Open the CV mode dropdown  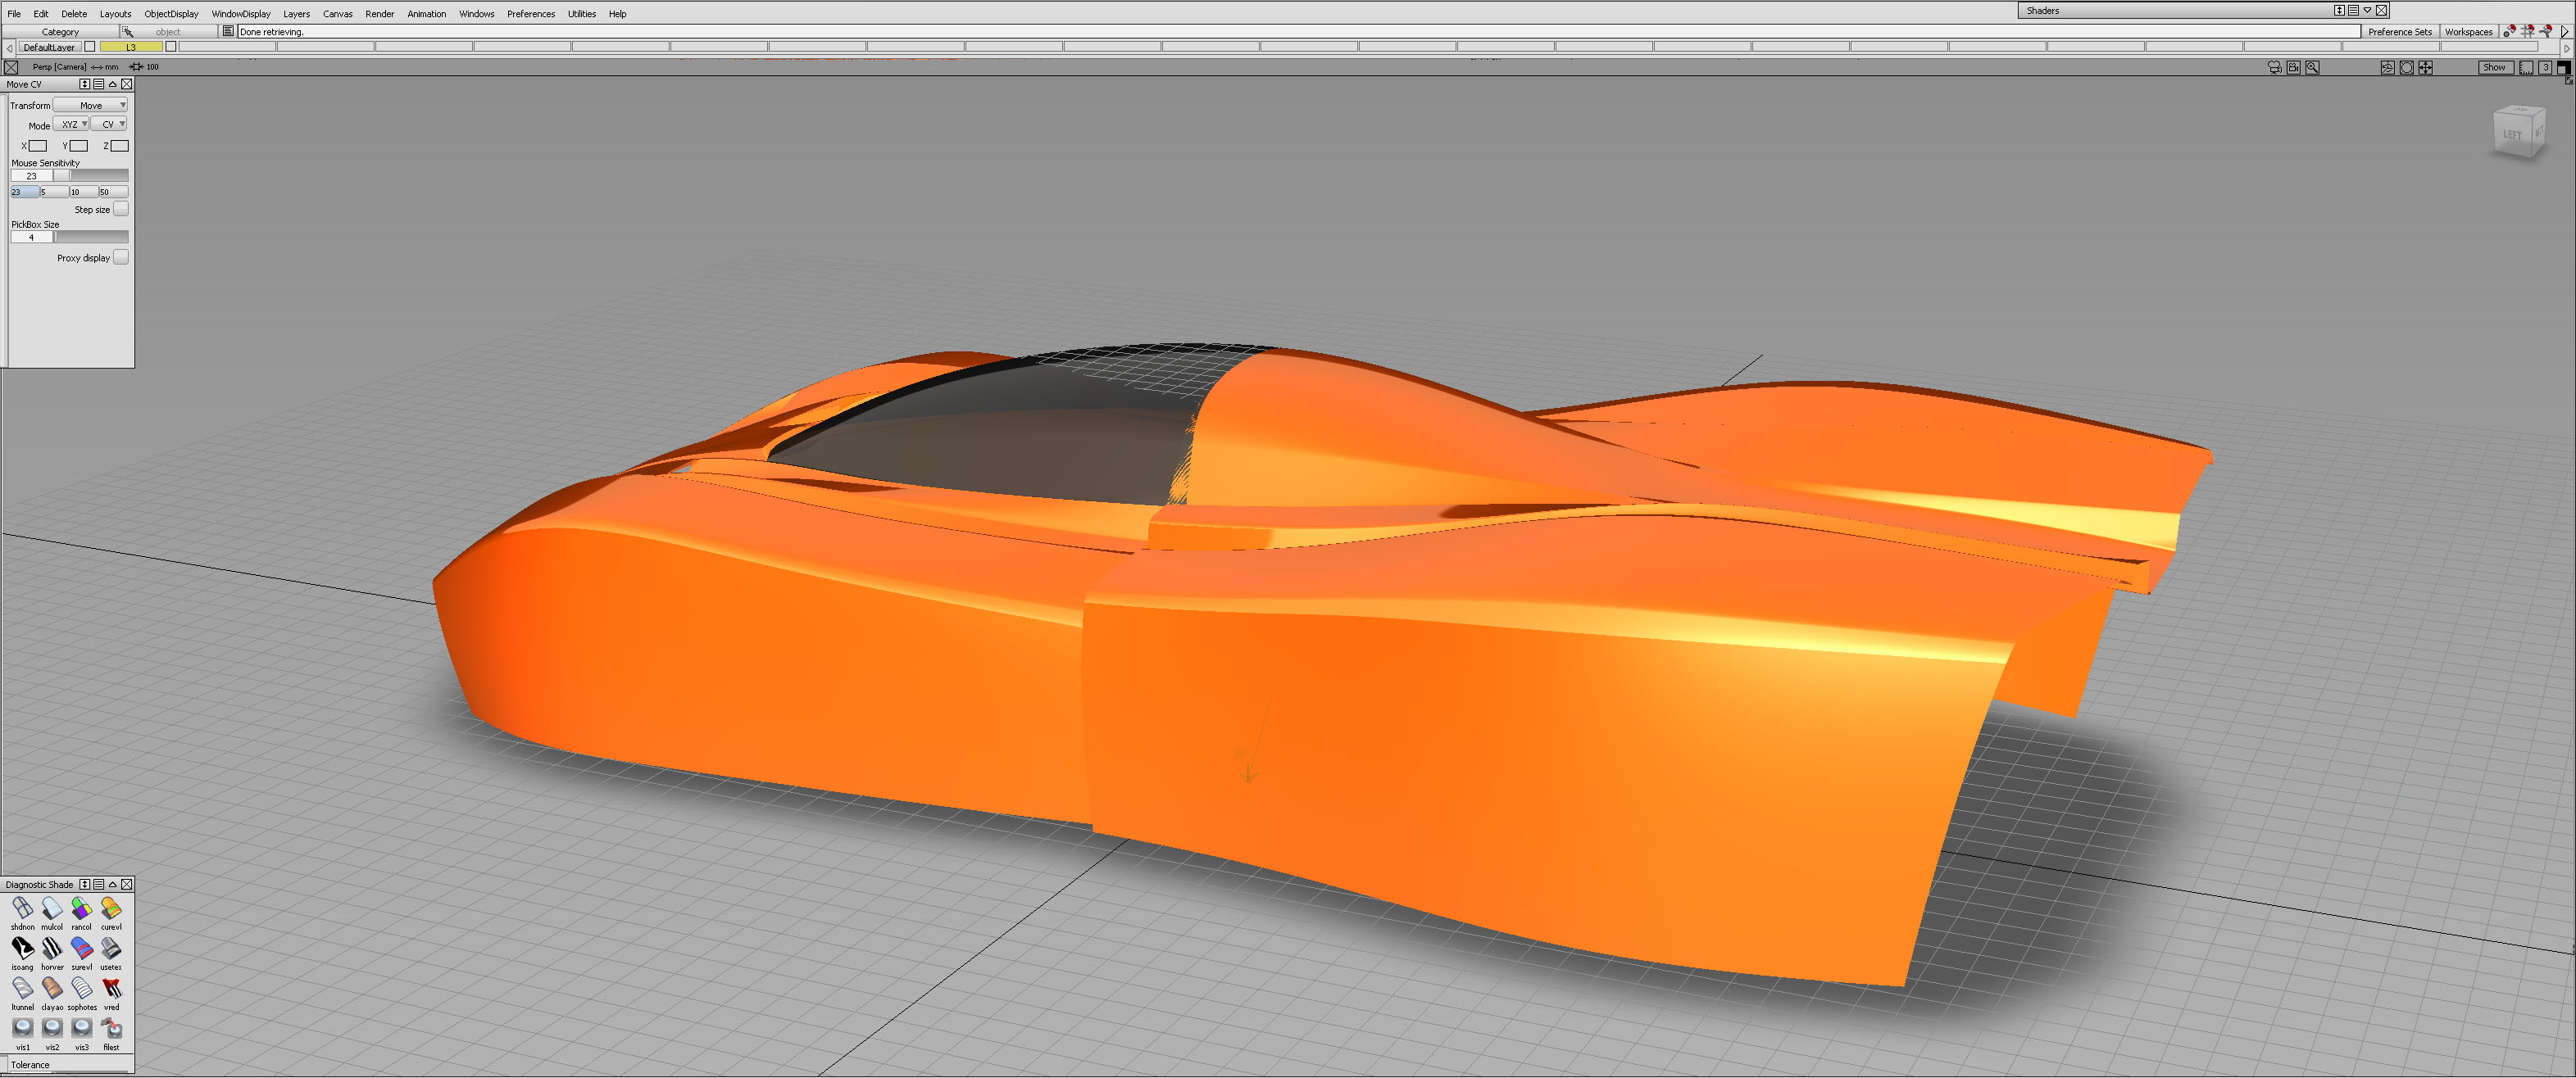pos(109,125)
